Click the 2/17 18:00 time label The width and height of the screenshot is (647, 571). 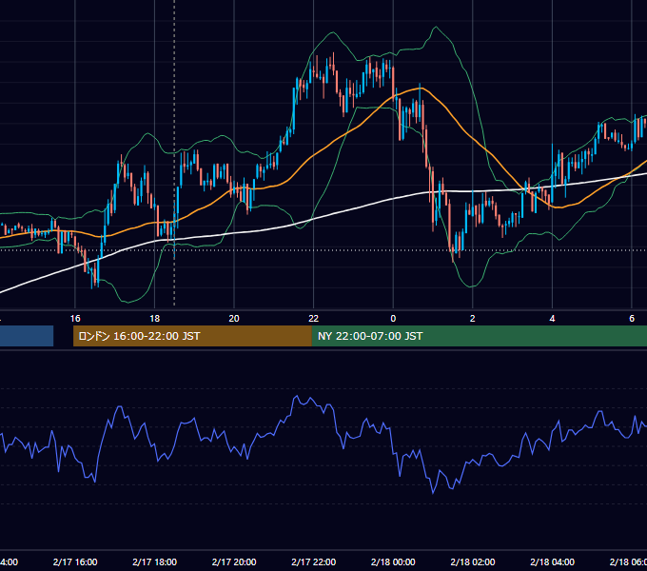pos(155,561)
